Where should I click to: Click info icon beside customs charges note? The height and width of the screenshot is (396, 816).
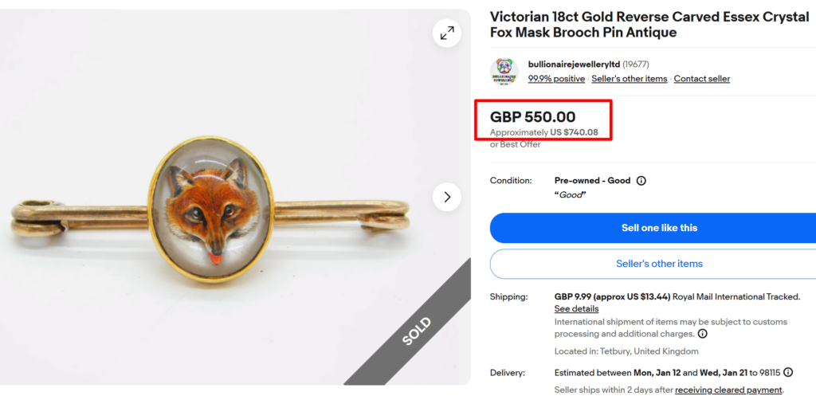pos(703,334)
